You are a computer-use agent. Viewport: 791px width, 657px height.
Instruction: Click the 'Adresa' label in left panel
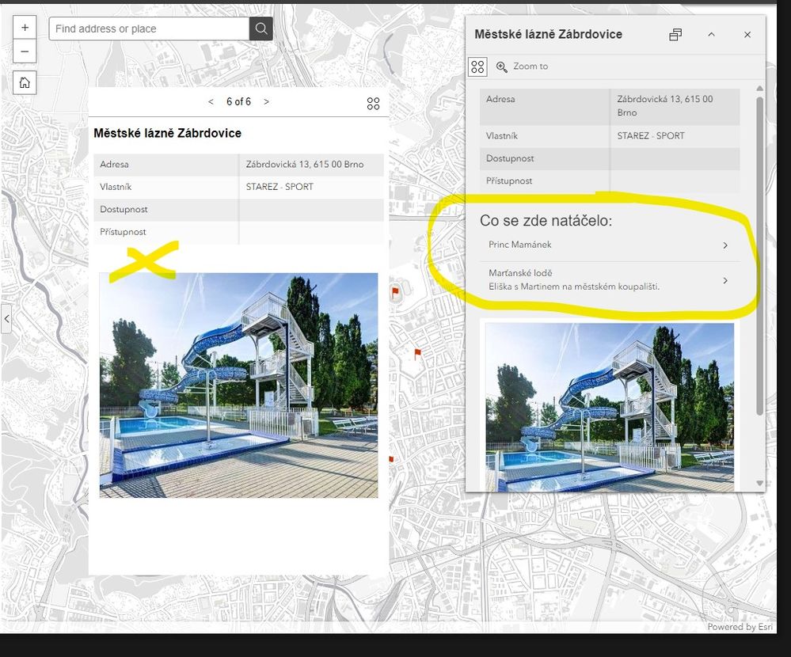[x=114, y=165]
